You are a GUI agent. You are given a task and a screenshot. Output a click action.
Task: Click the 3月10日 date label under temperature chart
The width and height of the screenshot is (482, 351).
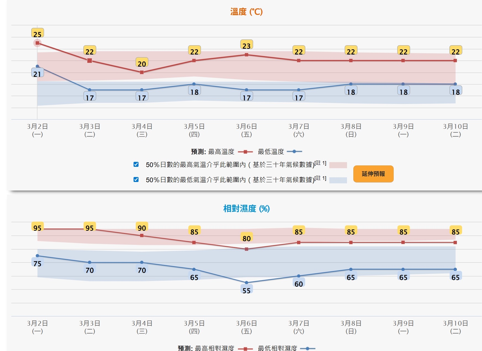(x=455, y=130)
